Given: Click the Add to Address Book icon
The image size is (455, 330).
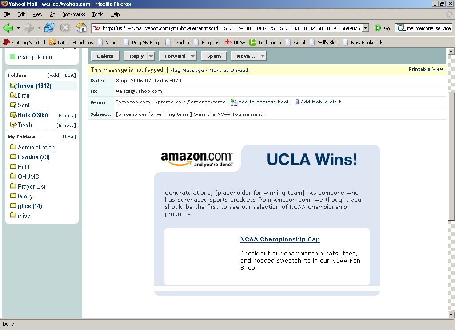Looking at the screenshot, I should (234, 102).
